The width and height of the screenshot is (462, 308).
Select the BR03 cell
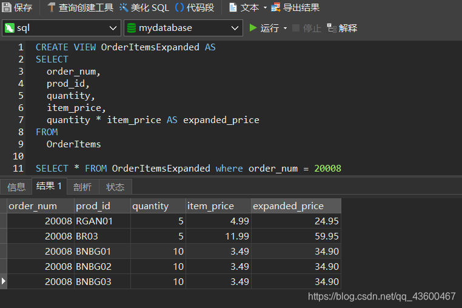tap(102, 236)
